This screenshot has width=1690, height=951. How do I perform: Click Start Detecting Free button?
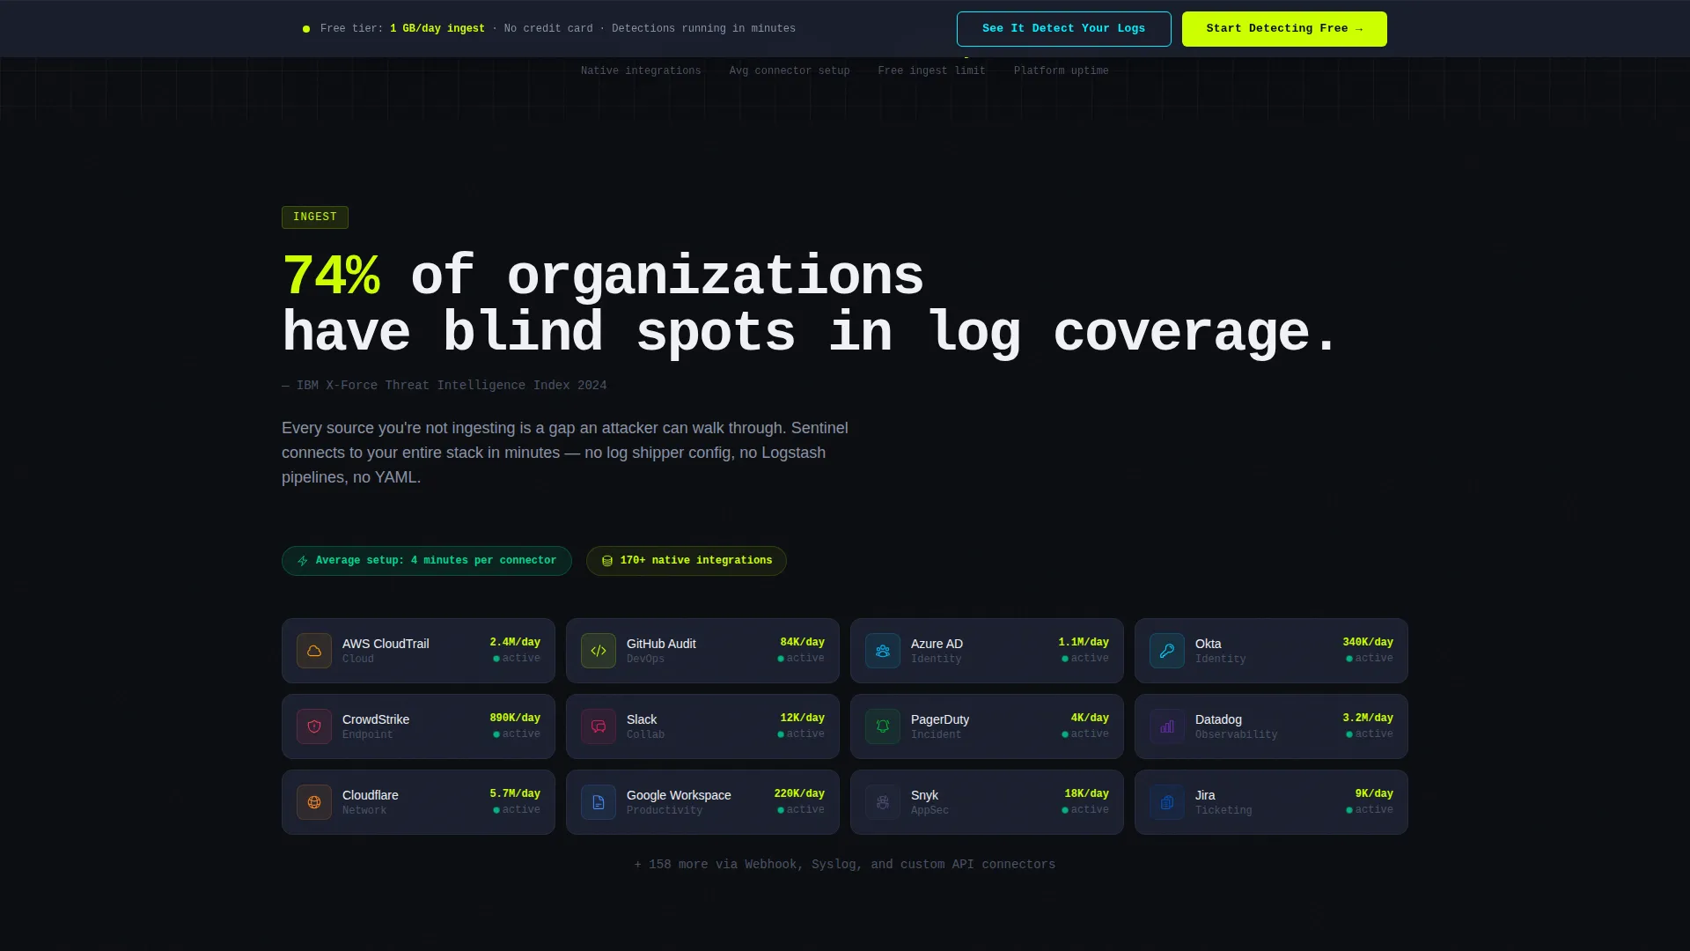point(1284,29)
